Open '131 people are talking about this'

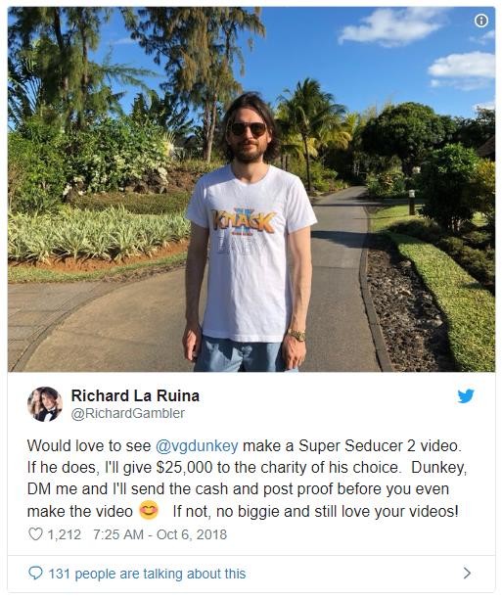pos(147,574)
